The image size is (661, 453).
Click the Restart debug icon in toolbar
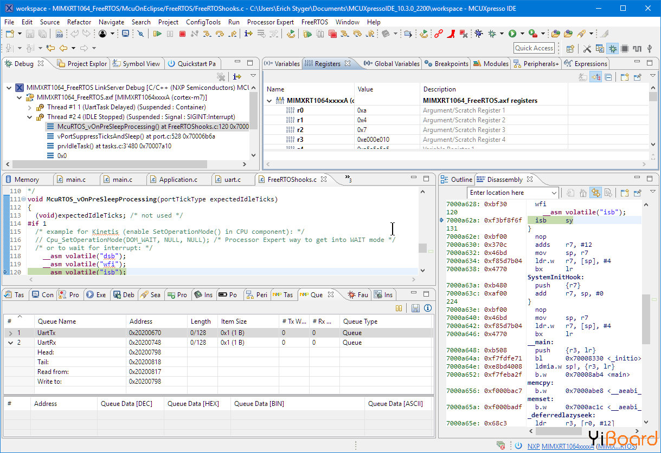(x=291, y=34)
